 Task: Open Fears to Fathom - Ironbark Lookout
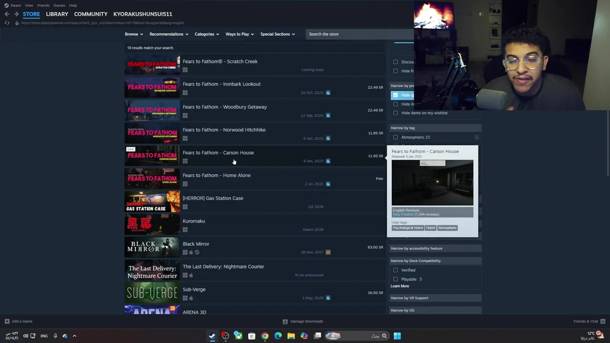point(254,88)
